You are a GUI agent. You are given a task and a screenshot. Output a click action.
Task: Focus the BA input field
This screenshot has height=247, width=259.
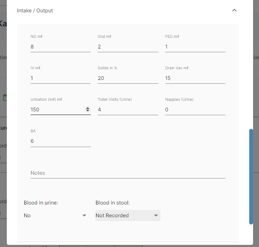coord(60,141)
